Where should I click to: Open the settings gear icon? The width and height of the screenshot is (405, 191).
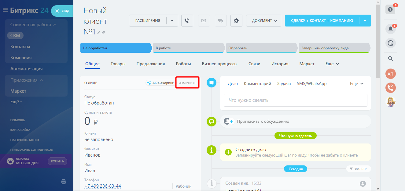click(x=236, y=21)
